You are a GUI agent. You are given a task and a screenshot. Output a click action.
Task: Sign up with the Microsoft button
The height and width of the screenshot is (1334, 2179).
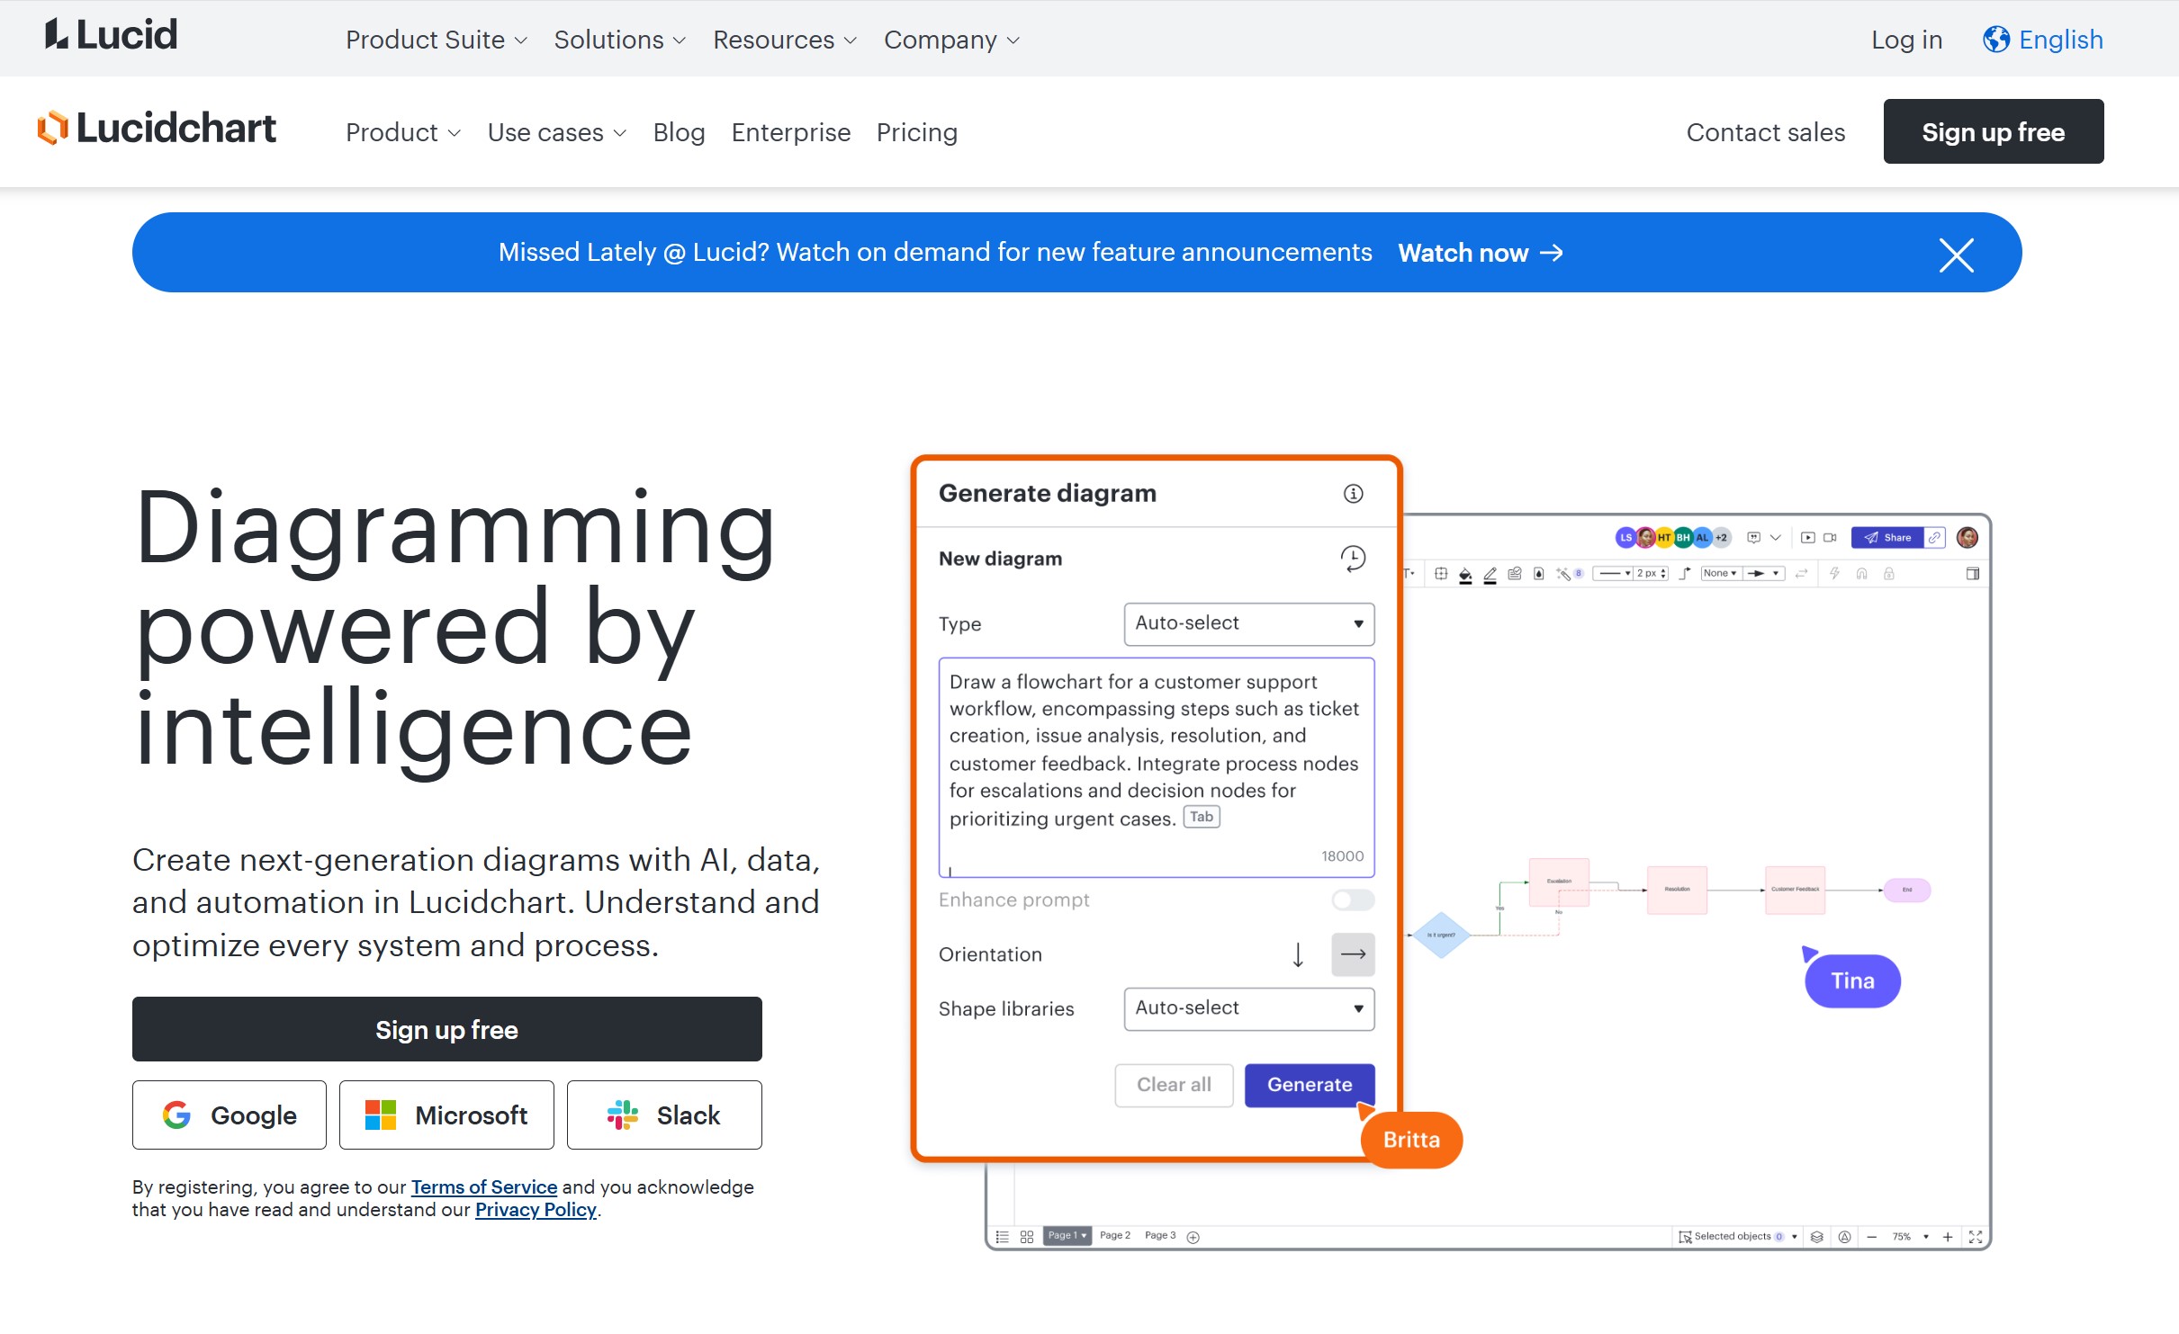(x=446, y=1115)
